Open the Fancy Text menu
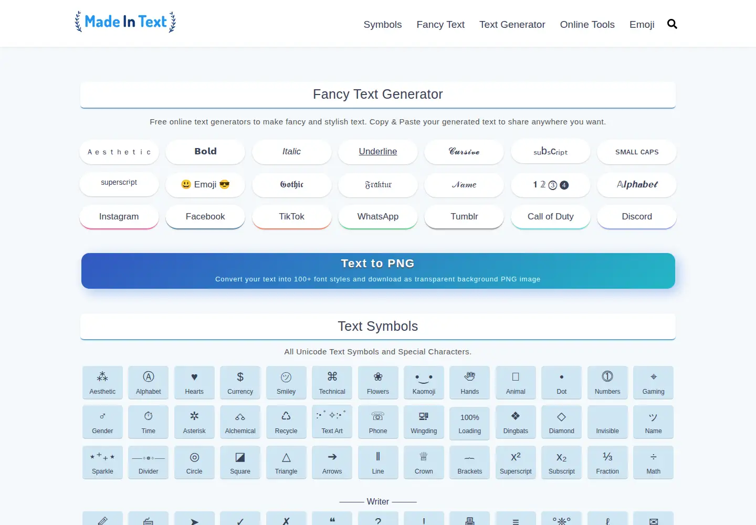Image resolution: width=756 pixels, height=525 pixels. (x=440, y=25)
